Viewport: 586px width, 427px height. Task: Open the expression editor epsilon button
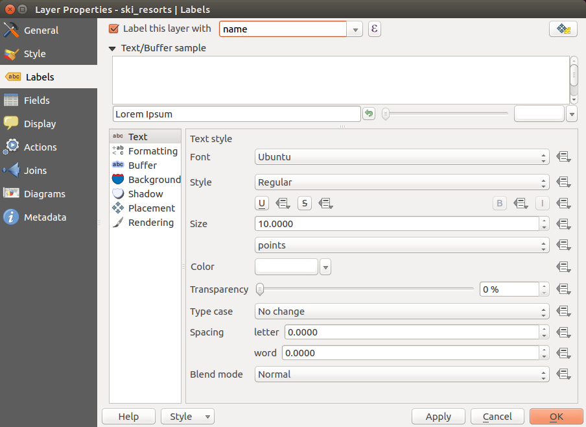(x=374, y=29)
